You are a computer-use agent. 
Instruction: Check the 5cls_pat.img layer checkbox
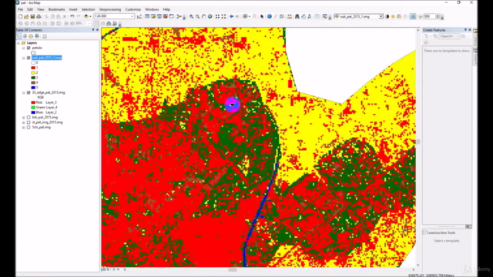(29, 128)
